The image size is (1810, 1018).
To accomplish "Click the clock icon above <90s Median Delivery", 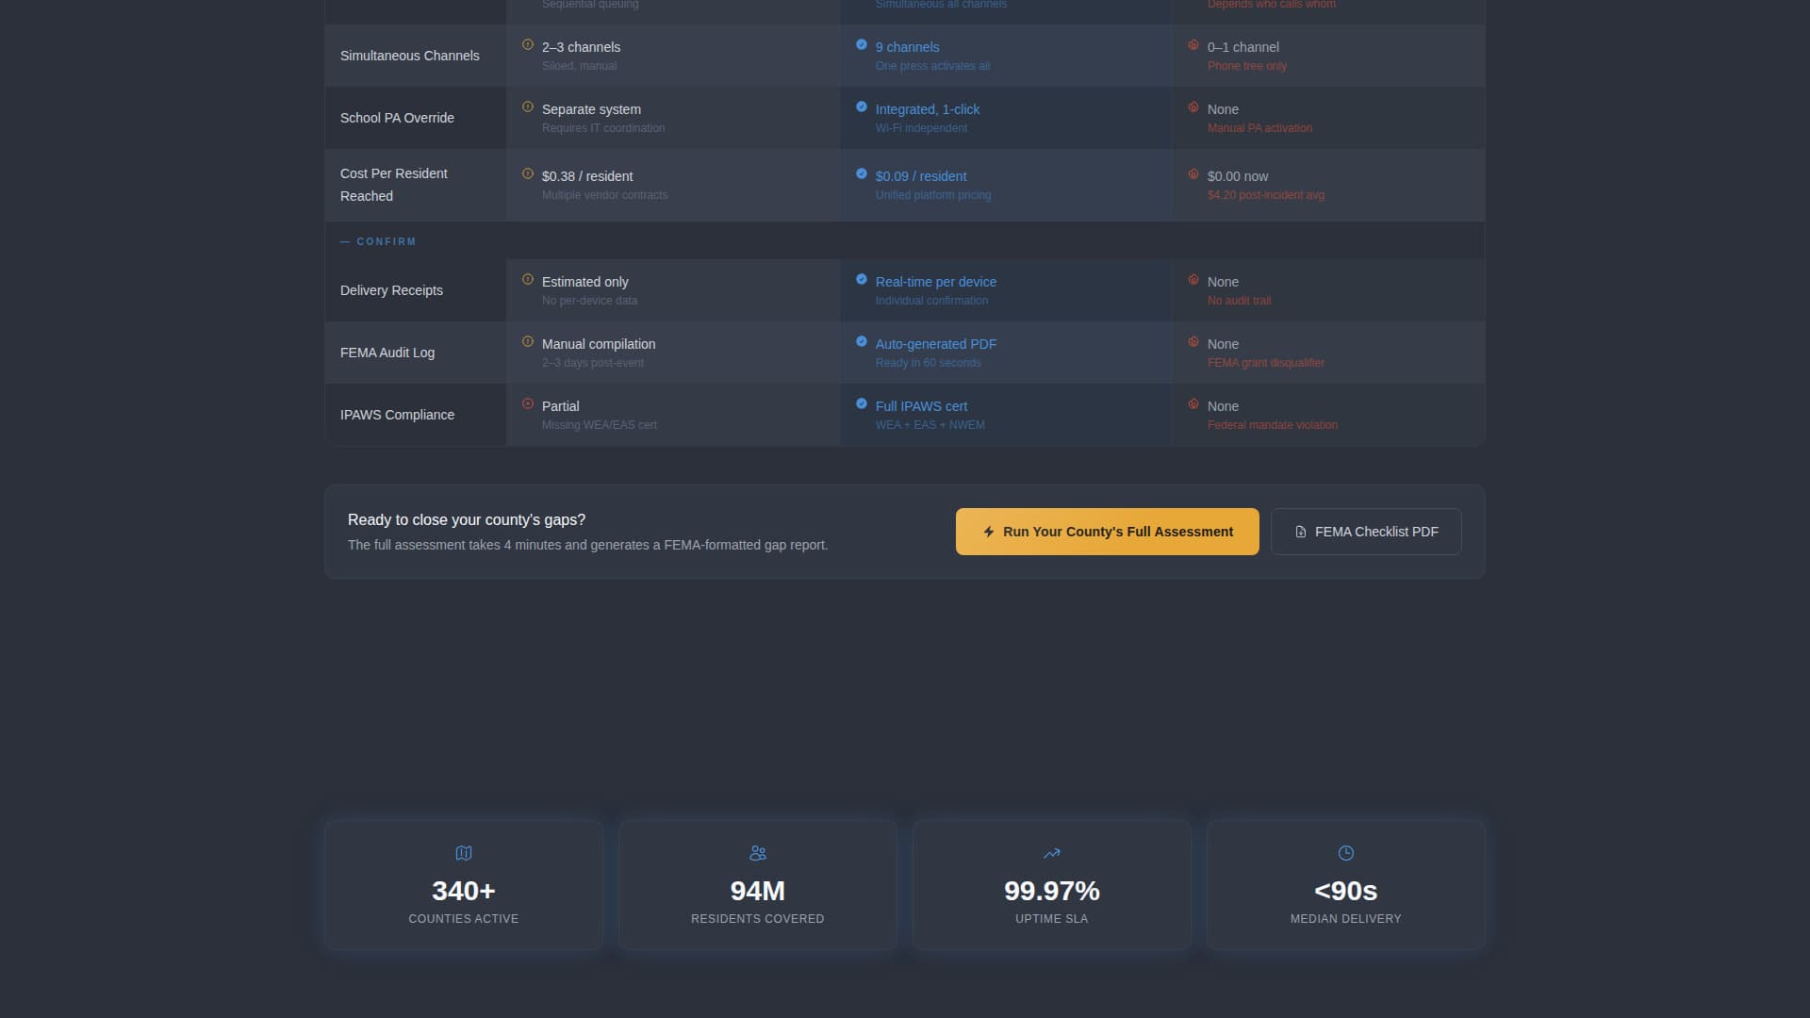I will point(1345,853).
